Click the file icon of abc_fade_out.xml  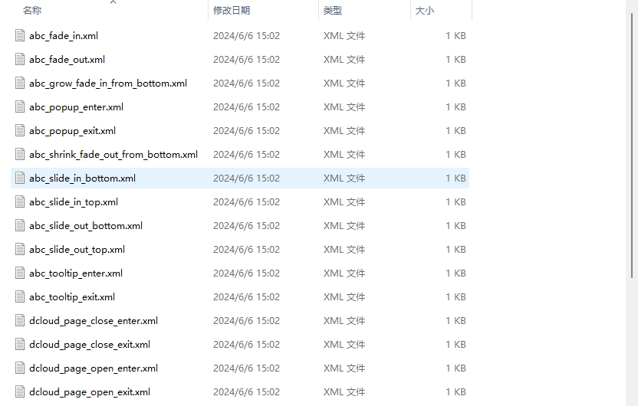point(20,59)
